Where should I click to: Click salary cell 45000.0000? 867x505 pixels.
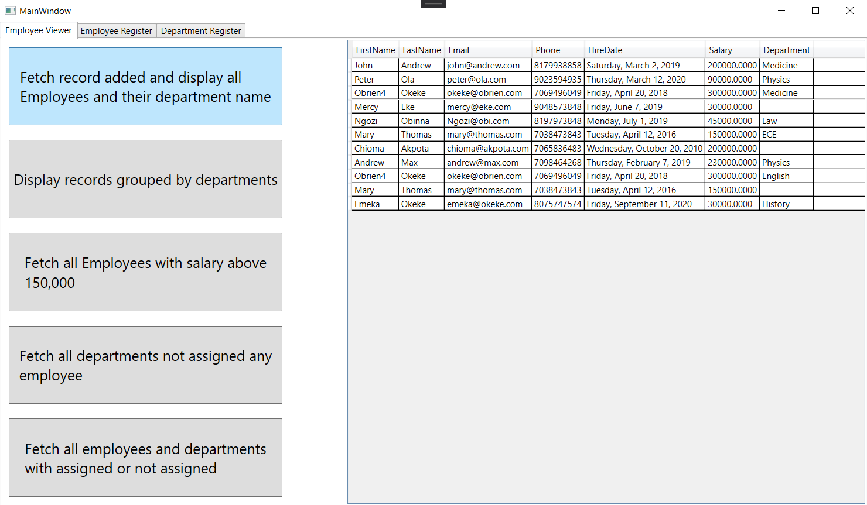click(732, 121)
